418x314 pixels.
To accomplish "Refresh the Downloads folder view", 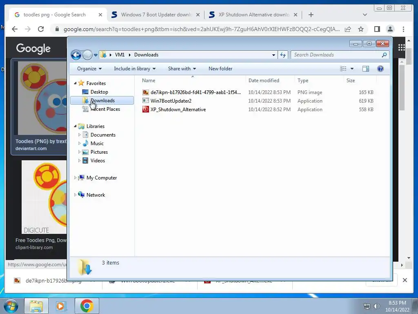I will [283, 55].
